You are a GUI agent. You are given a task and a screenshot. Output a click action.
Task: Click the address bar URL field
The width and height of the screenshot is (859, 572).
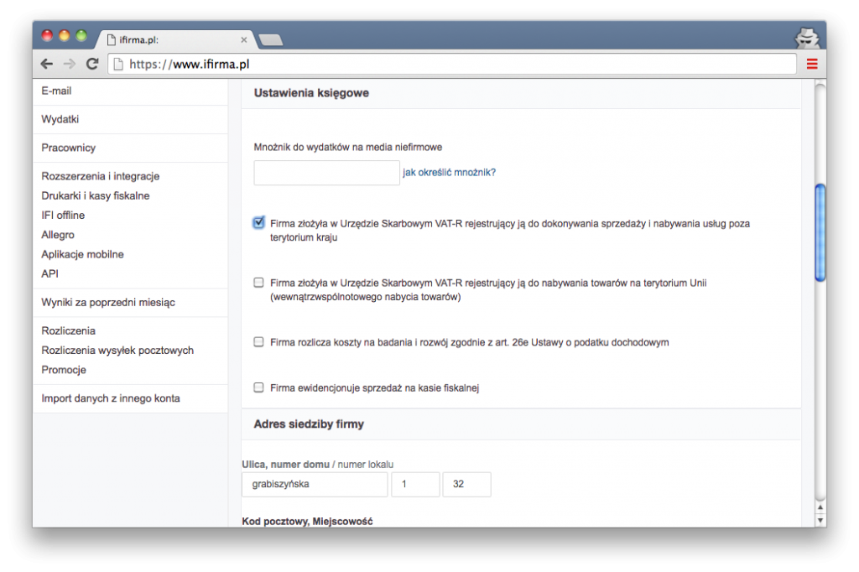pyautogui.click(x=452, y=64)
